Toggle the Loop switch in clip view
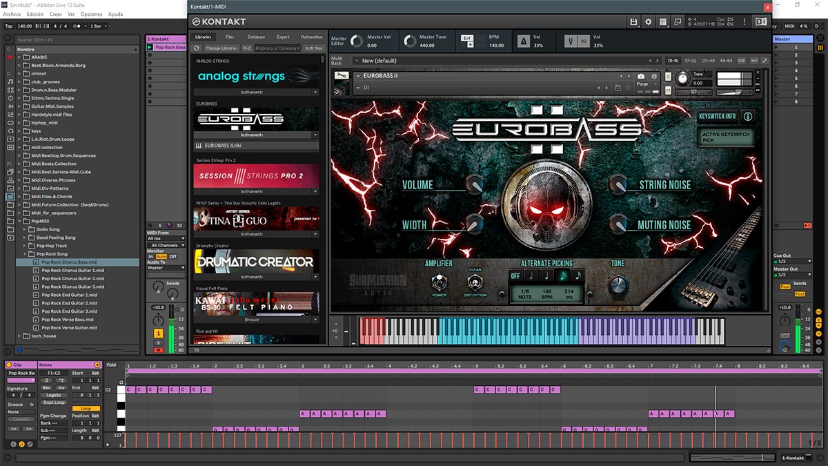Viewport: 828px width, 466px height. tap(86, 409)
